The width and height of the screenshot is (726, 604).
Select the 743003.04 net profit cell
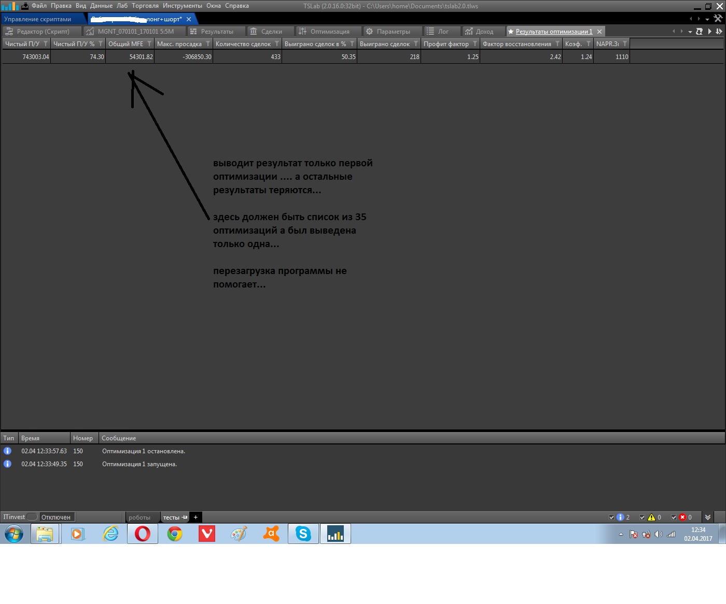[26, 57]
